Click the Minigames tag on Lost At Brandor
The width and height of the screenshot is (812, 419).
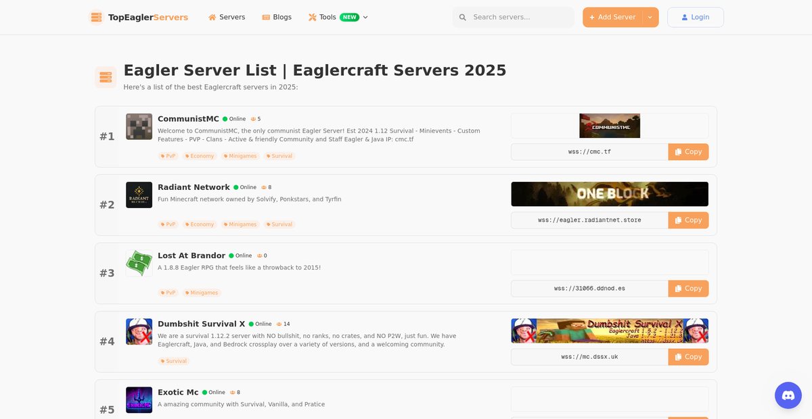202,293
